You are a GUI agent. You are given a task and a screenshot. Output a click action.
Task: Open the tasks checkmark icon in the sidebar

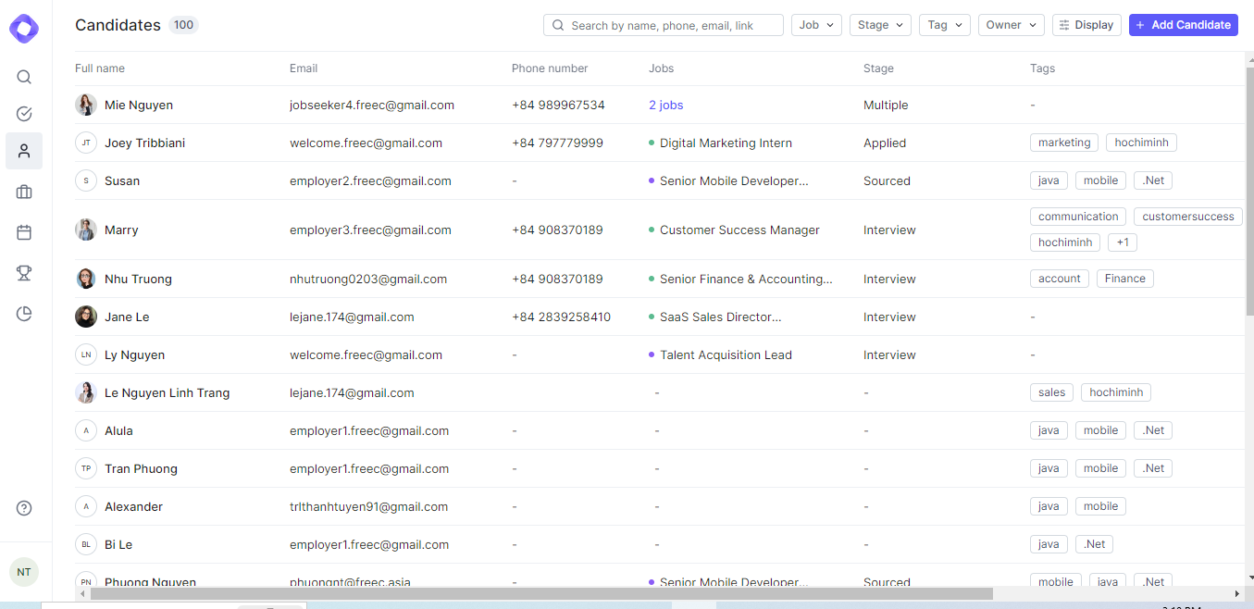pos(24,114)
